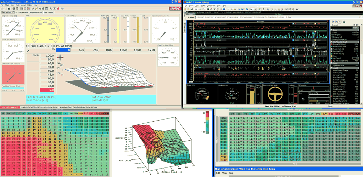Click the Engine RPM color swatch in Channels list

pos(331,44)
